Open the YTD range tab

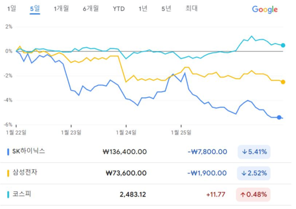119,9
